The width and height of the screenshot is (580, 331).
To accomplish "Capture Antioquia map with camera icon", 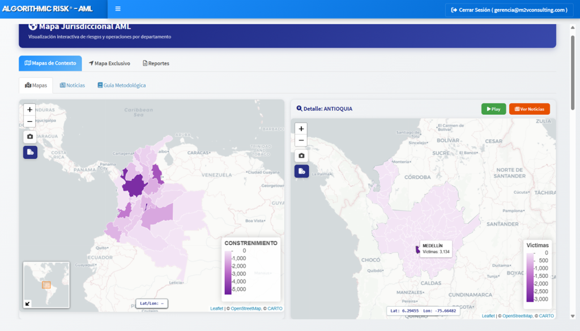I will (301, 156).
